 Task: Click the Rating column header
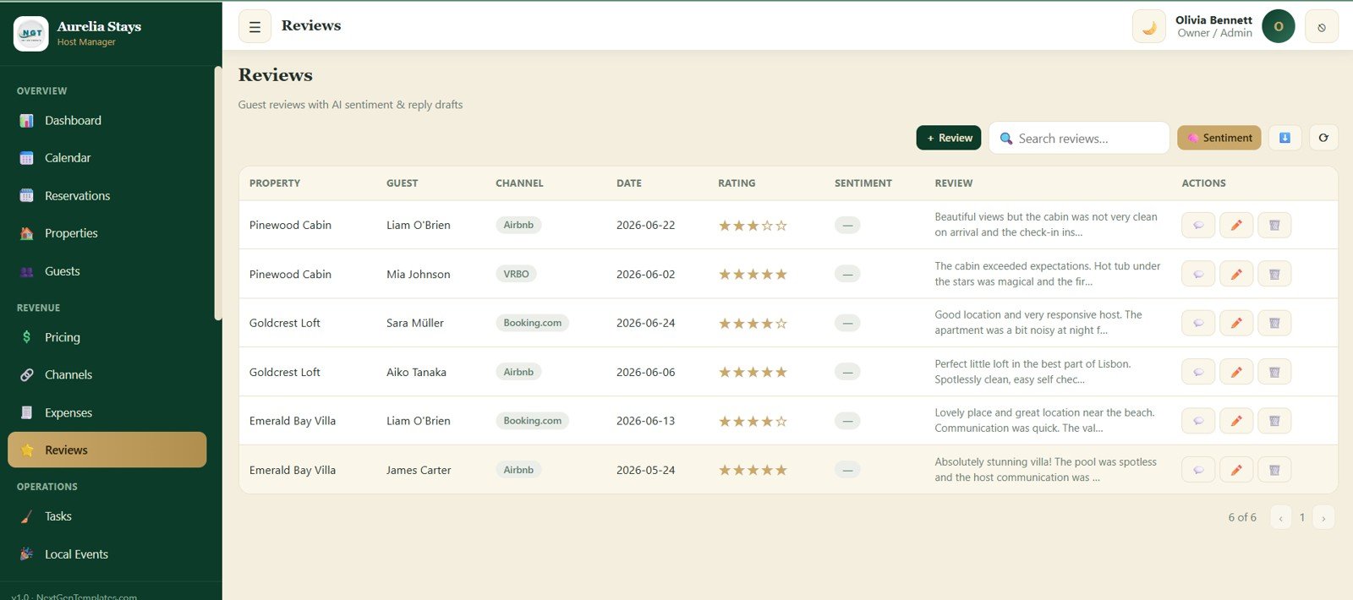tap(737, 183)
